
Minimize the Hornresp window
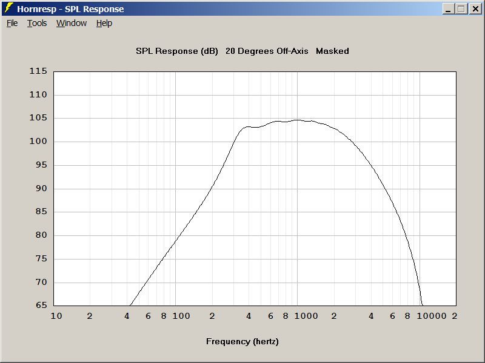[448, 9]
